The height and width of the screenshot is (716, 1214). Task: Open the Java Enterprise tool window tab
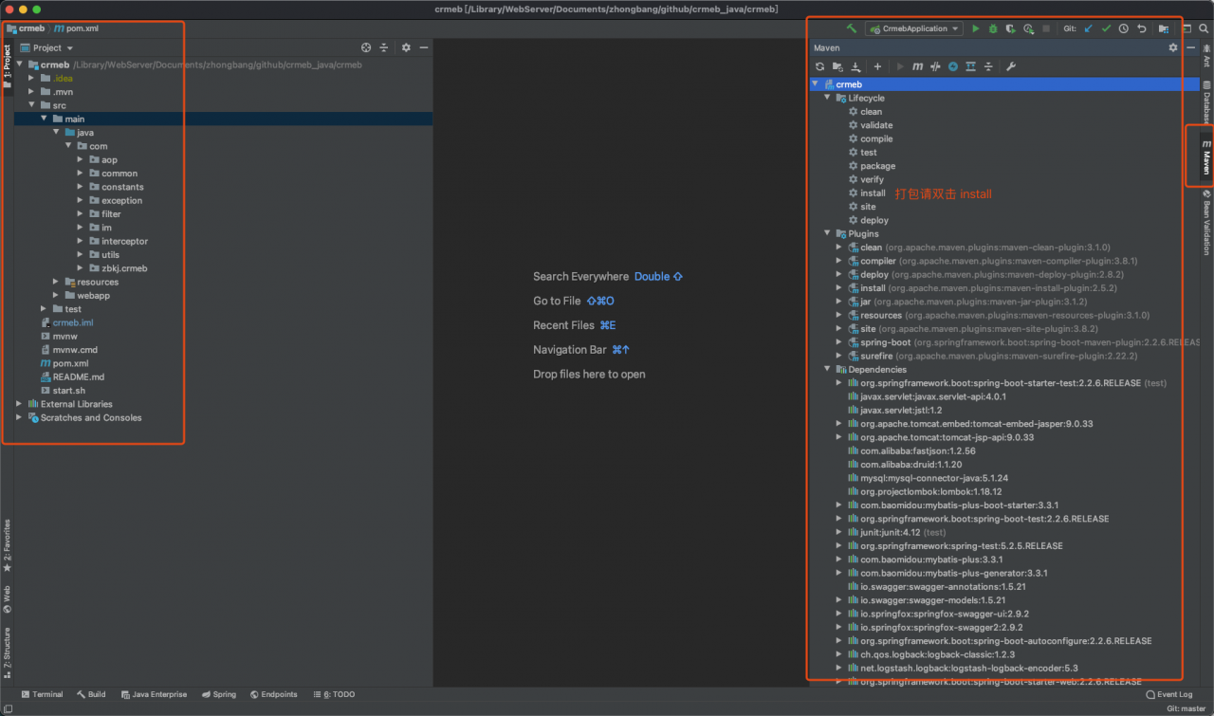[x=154, y=694]
